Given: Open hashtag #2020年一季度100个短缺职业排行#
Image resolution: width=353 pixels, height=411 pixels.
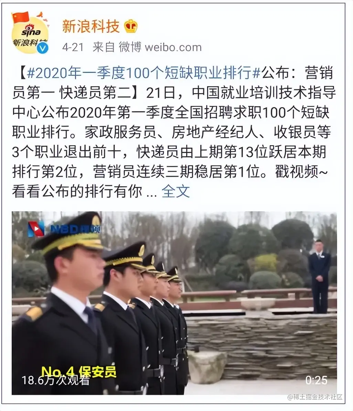Looking at the screenshot, I should [x=143, y=73].
